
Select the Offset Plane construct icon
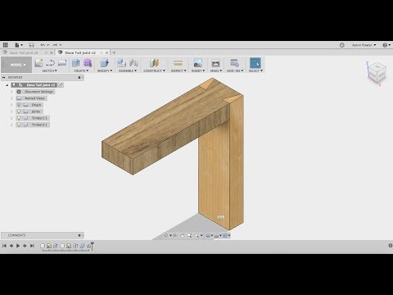click(154, 63)
